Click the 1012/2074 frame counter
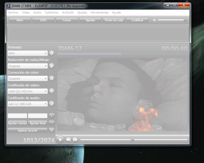The width and height of the screenshot is (204, 163). [x=39, y=140]
